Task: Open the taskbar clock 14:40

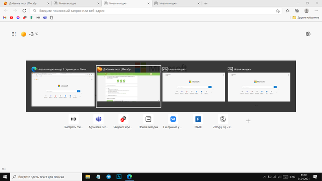Action: [304, 177]
